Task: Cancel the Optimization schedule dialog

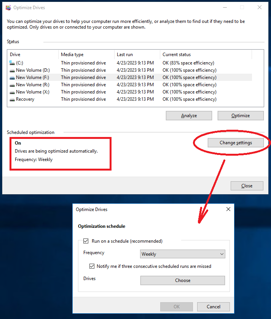Action: tap(214, 307)
